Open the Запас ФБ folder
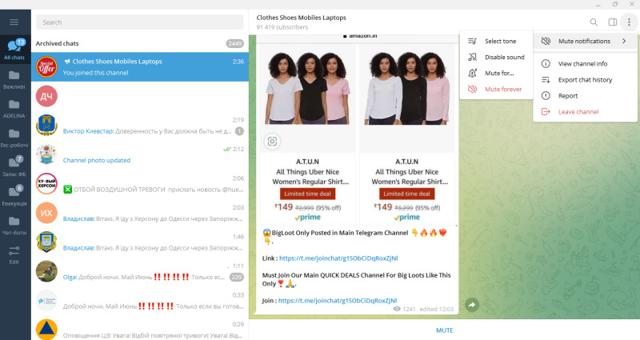Viewport: 640px width, 340px height. tap(14, 166)
